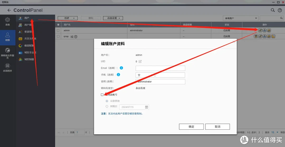This screenshot has width=285, height=147.
Task: Click the 说明 field containing administrator
Action: pyautogui.click(x=160, y=82)
